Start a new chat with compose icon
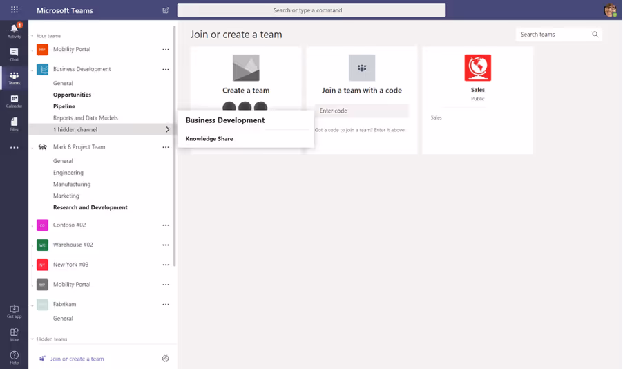623x369 pixels. click(x=166, y=10)
